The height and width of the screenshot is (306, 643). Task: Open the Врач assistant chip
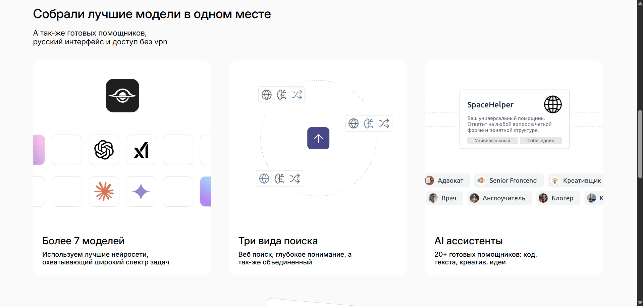(444, 198)
